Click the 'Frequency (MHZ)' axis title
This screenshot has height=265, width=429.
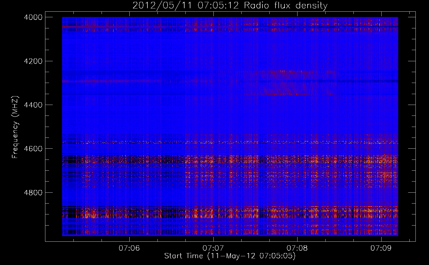click(15, 127)
